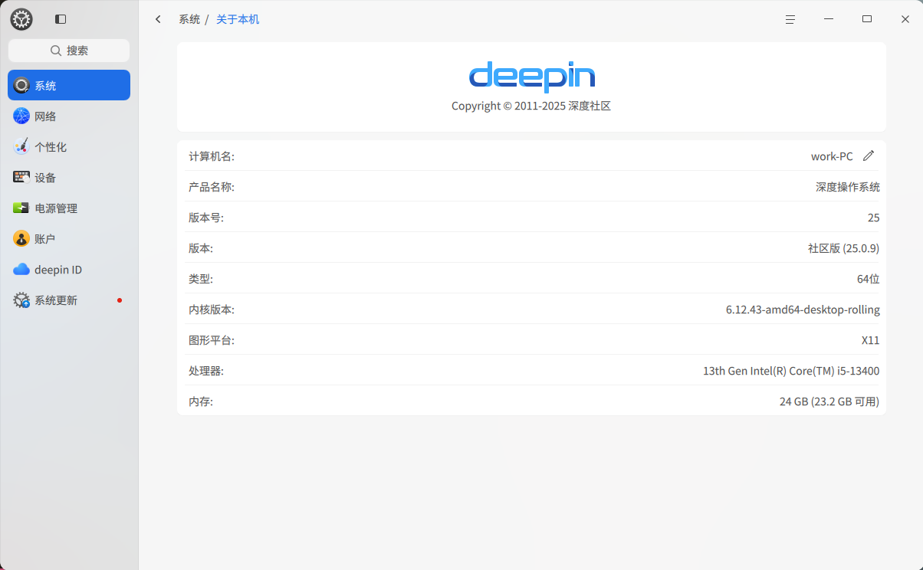Open 系统更新 system update icon
The image size is (923, 570).
tap(21, 300)
